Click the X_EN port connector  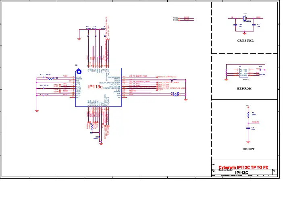pos(157,90)
